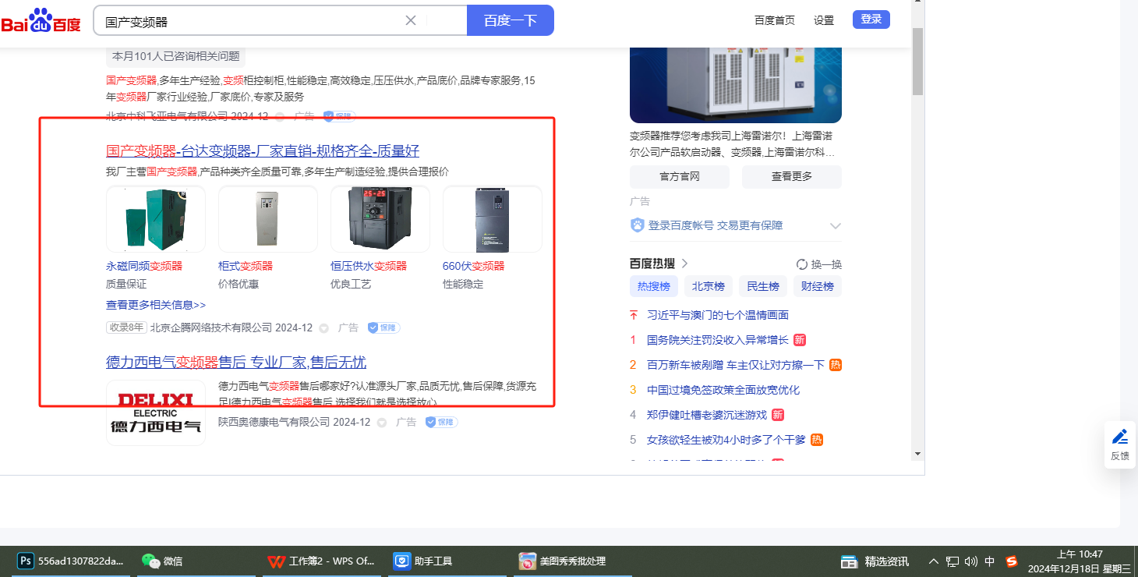This screenshot has height=577, width=1138.
Task: Open 精选资讯 in the taskbar
Action: click(x=875, y=561)
